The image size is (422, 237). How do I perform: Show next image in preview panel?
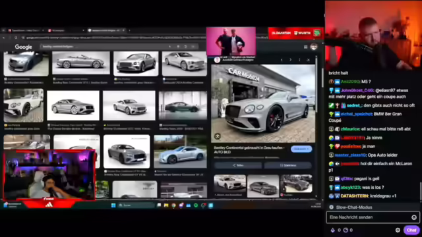click(290, 60)
